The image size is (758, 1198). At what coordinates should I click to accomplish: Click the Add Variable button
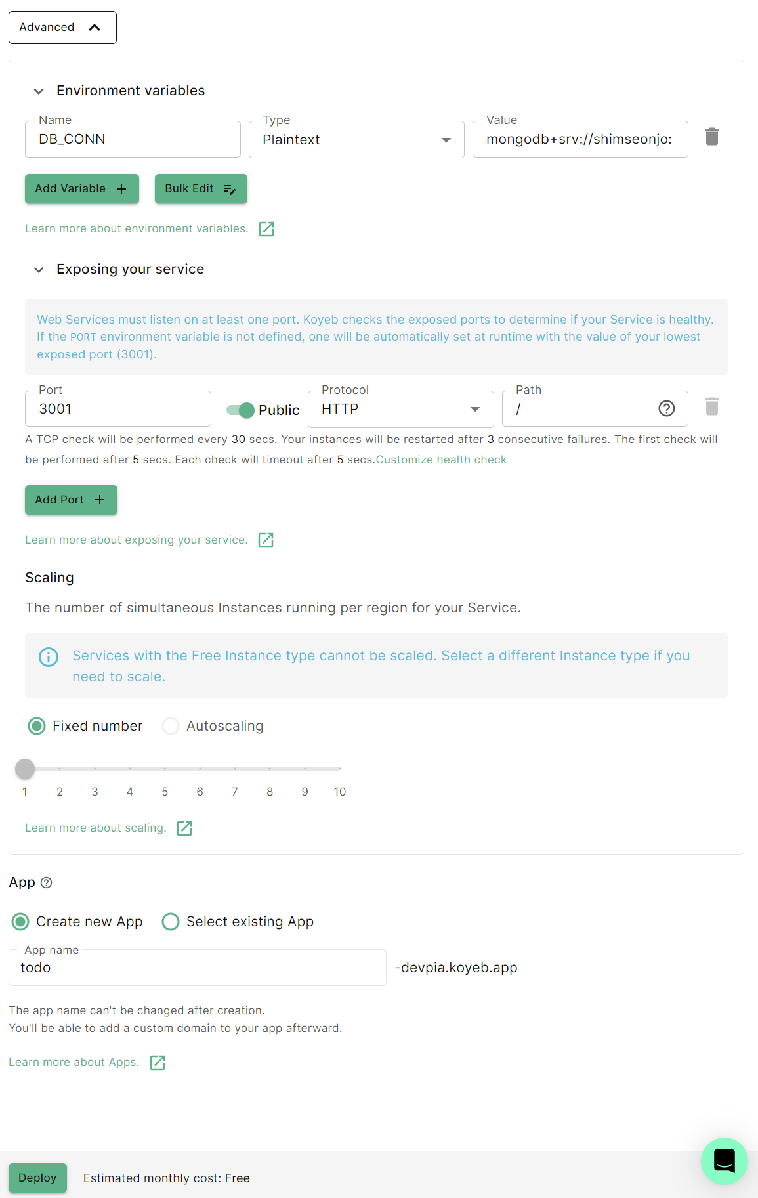(81, 189)
